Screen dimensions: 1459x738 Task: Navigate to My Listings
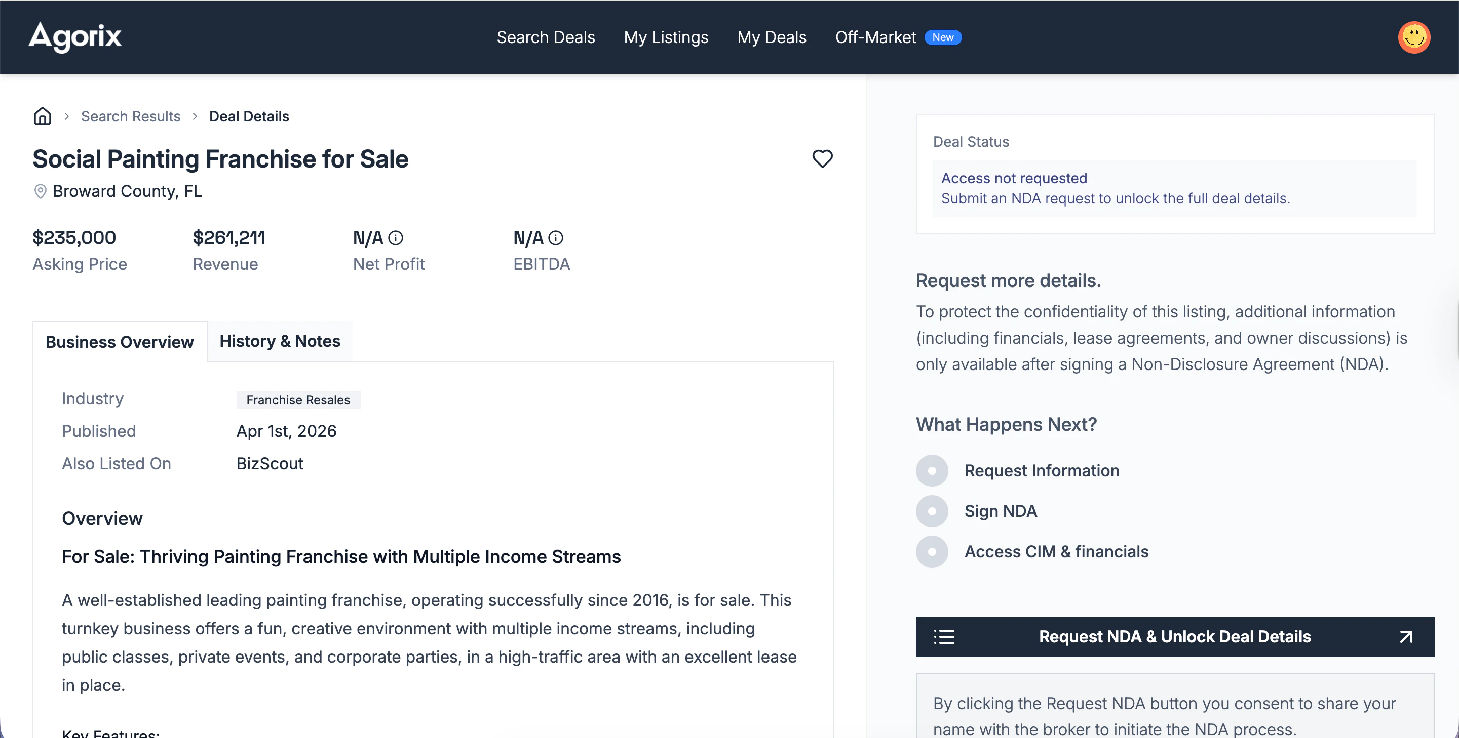(666, 37)
